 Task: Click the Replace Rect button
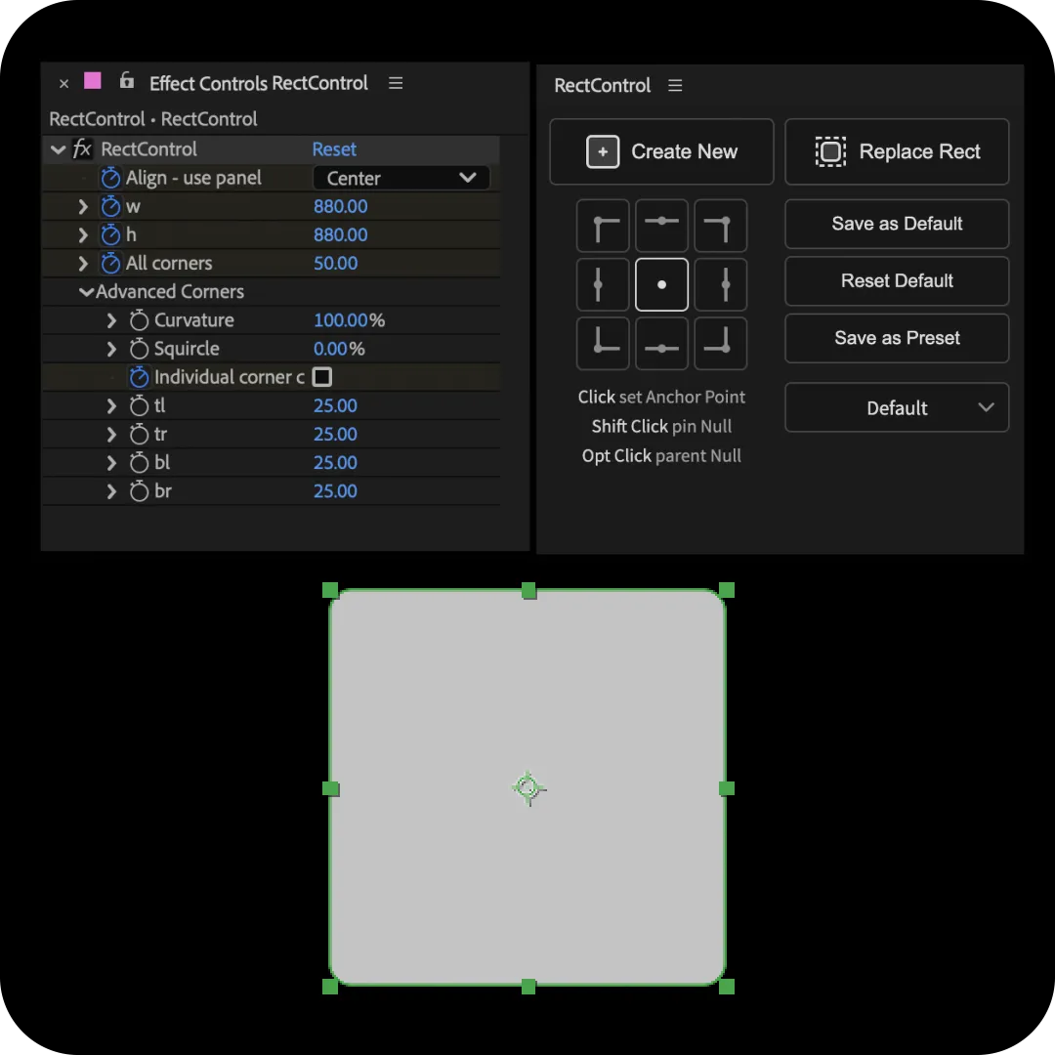click(x=897, y=152)
